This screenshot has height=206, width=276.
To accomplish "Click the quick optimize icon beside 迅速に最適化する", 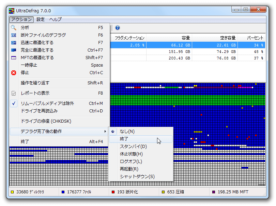I will coord(14,43).
